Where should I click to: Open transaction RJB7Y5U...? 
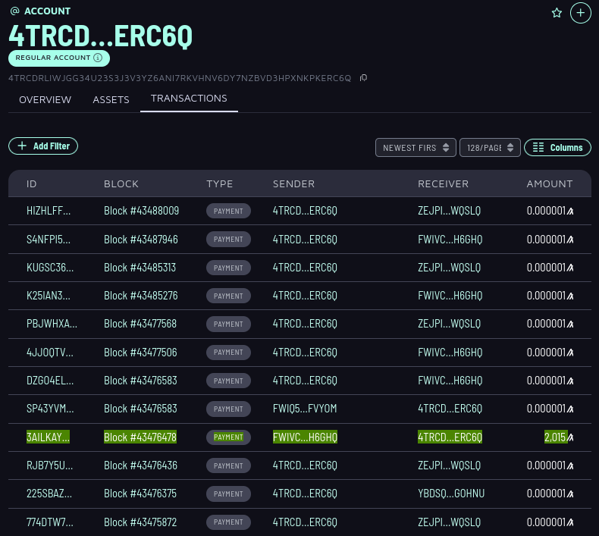(49, 465)
